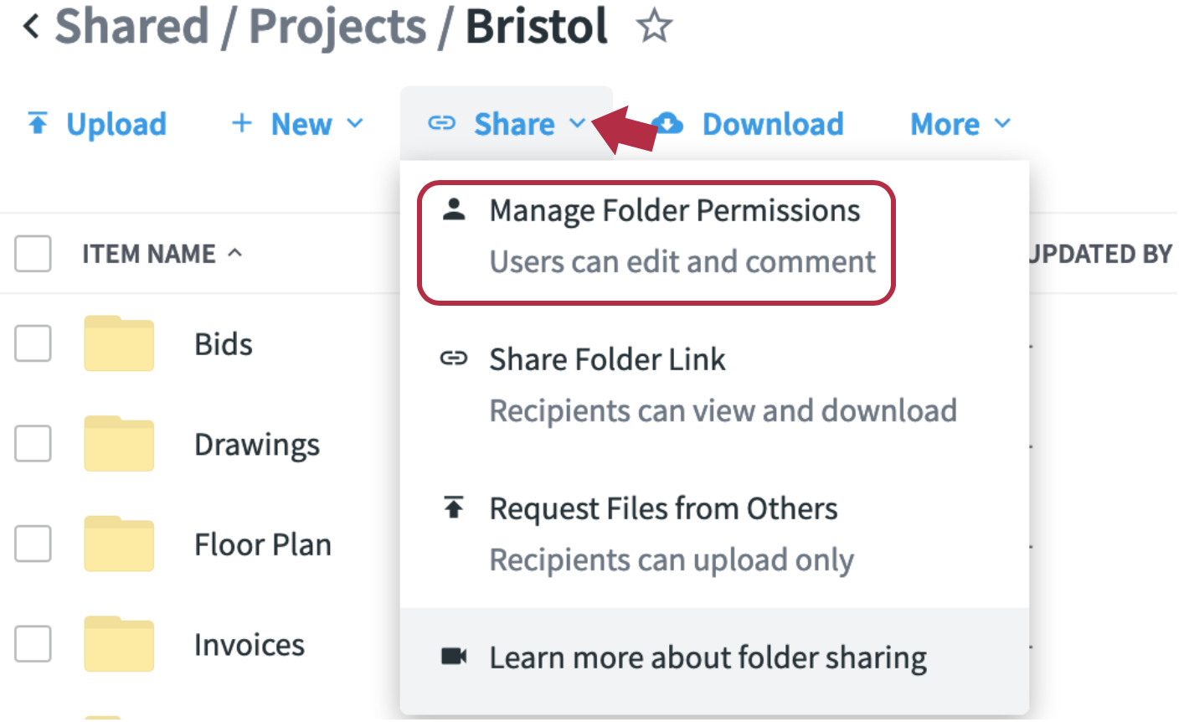This screenshot has width=1189, height=722.
Task: Sort by Item Name column header
Action: [x=149, y=254]
